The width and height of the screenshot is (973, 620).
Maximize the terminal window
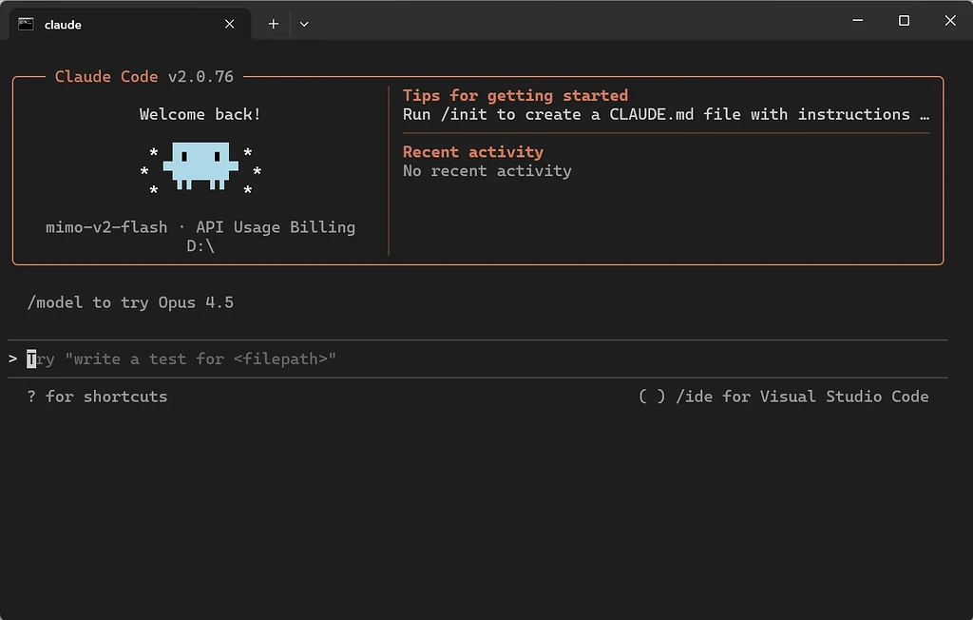(x=904, y=21)
